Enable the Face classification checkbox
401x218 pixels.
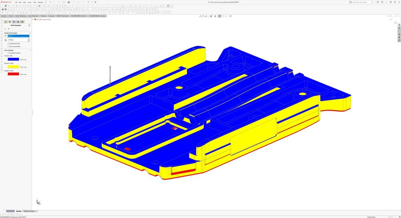[9, 46]
